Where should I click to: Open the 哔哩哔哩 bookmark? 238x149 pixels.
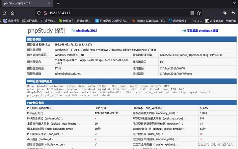coord(185,21)
